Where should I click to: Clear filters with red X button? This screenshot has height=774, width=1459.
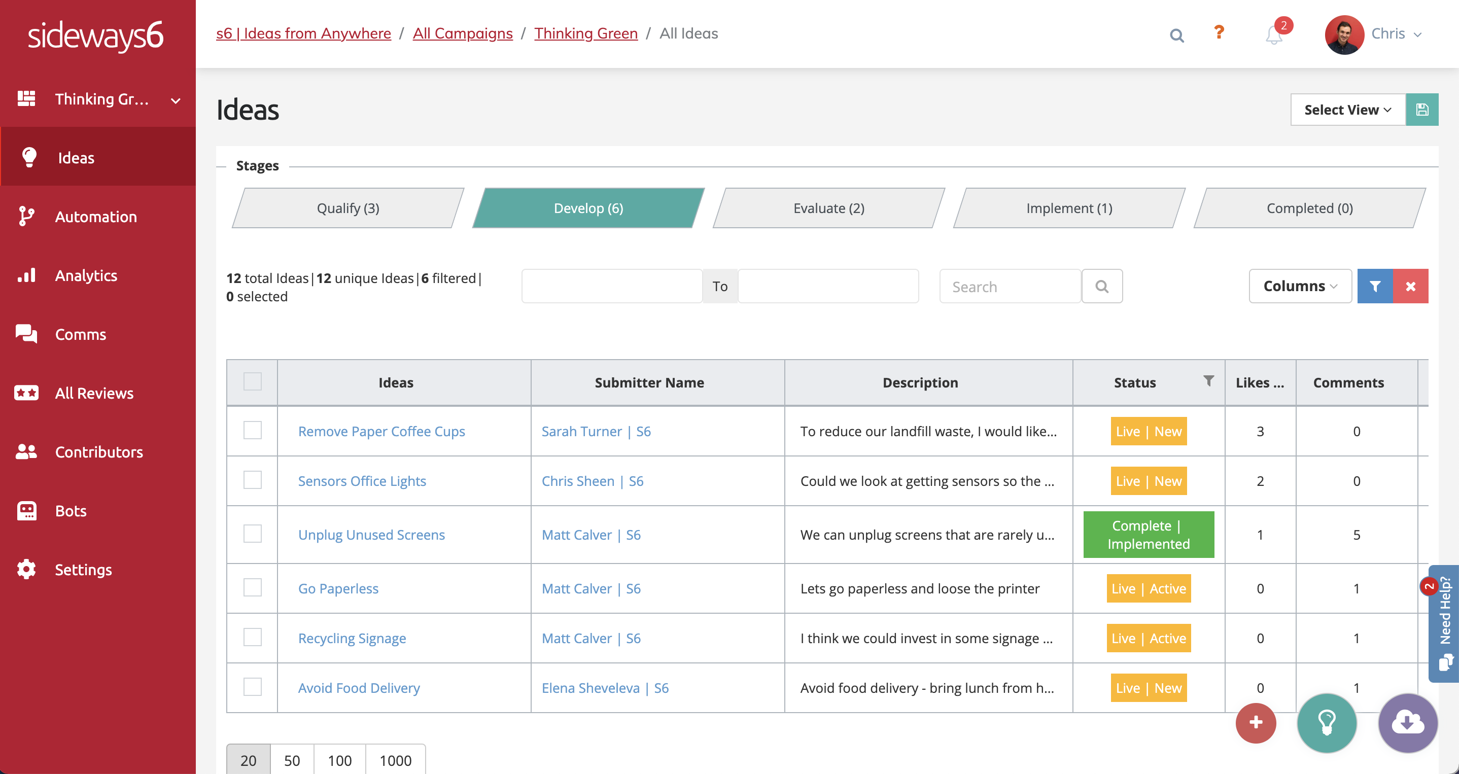(x=1410, y=286)
